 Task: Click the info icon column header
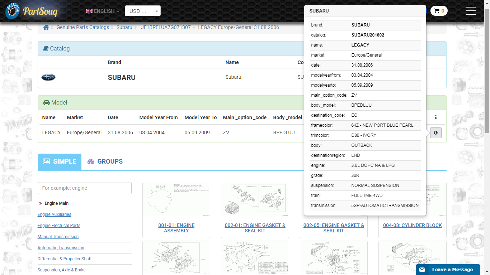tap(435, 117)
